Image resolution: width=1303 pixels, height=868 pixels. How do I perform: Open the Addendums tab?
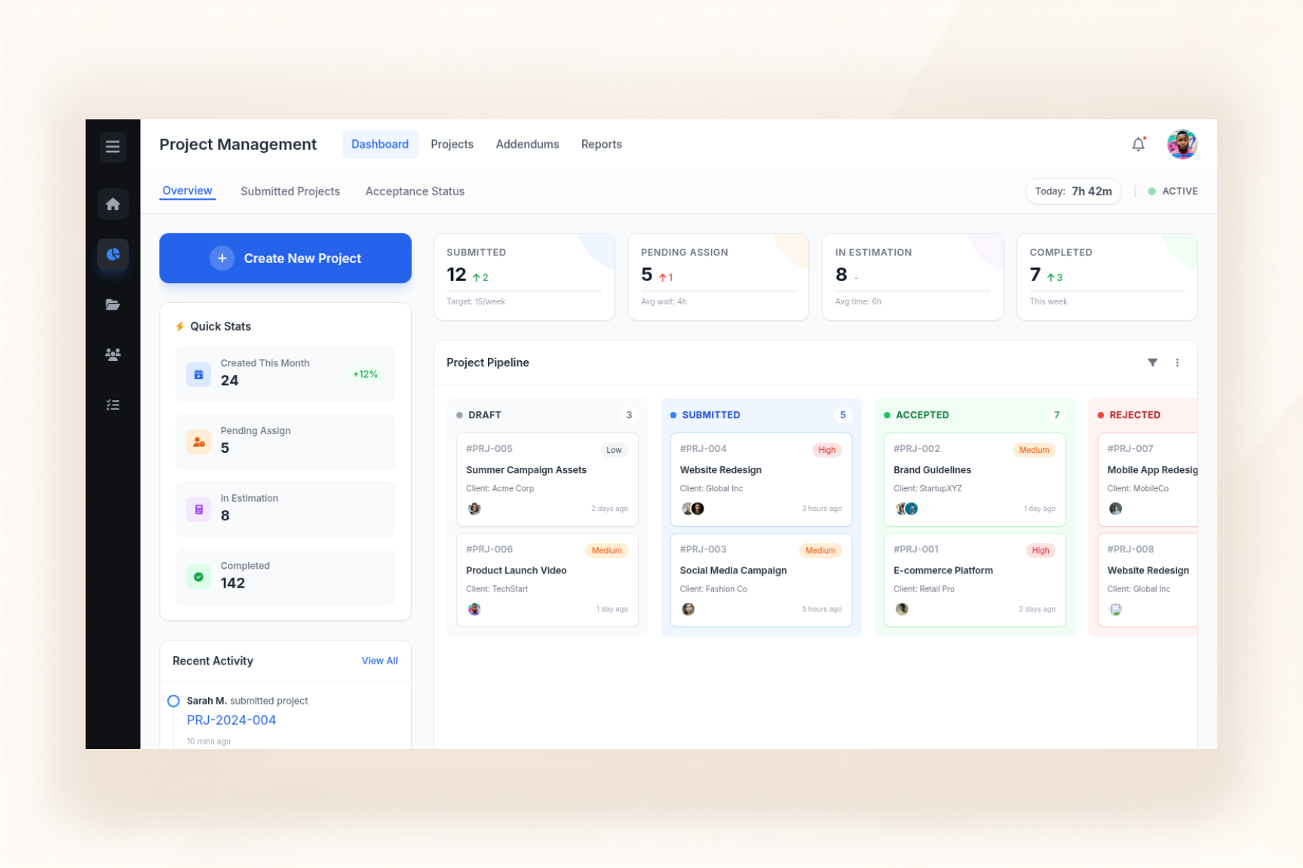[528, 144]
